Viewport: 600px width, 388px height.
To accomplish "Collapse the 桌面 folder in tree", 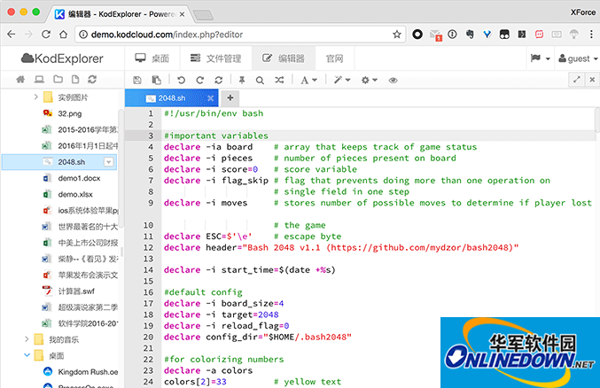I will tap(27, 355).
